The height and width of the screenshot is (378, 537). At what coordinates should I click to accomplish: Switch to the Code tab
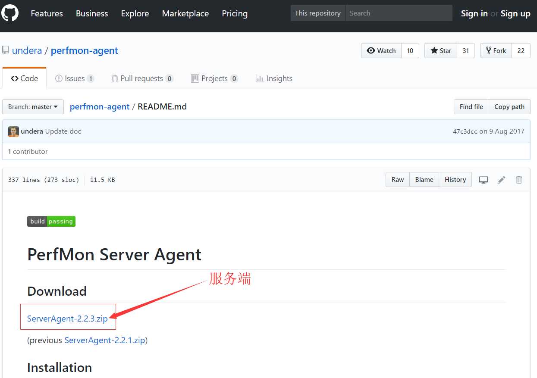(24, 78)
